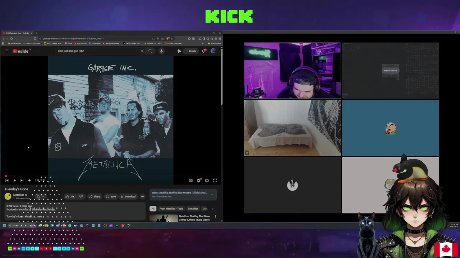Open Brave Shields lion icon
Screen dimensions: 460x258
[x=167, y=39]
